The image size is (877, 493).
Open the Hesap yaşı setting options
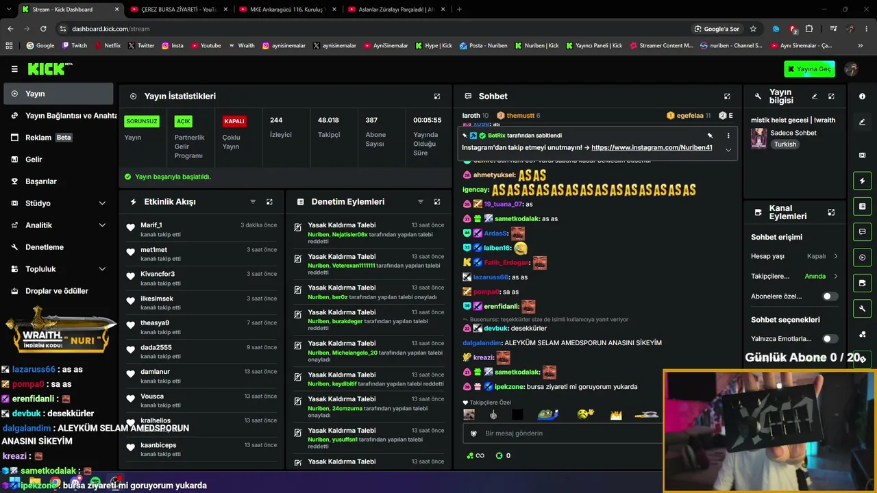pos(794,256)
